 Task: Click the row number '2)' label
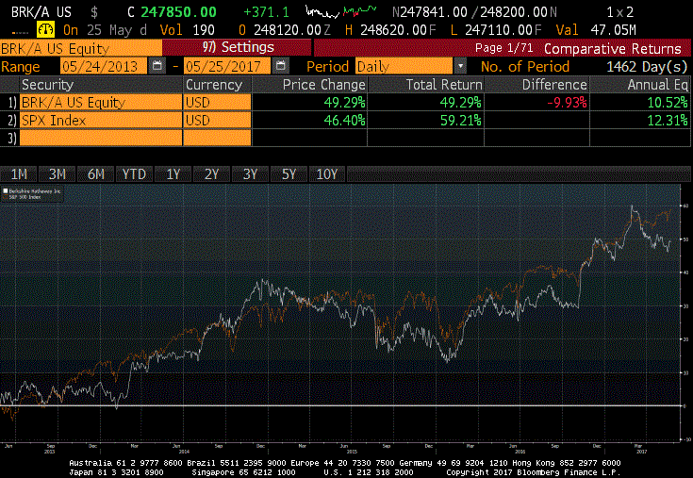pyautogui.click(x=11, y=120)
